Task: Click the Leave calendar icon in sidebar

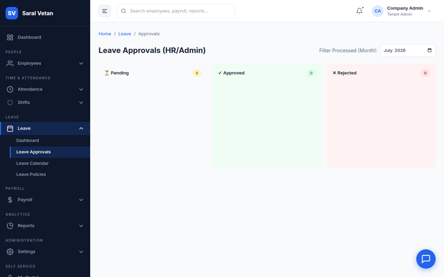Action: pyautogui.click(x=10, y=128)
